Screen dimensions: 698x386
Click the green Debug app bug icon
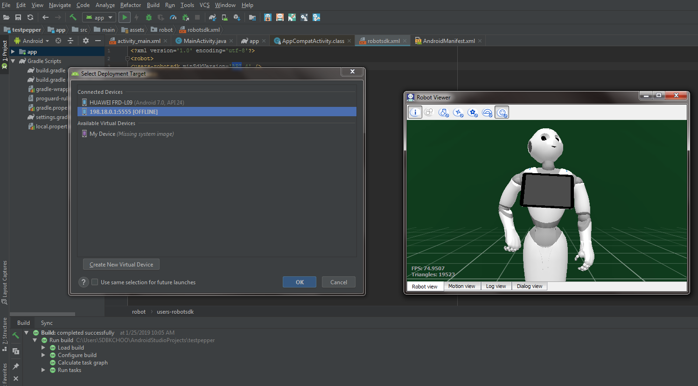pyautogui.click(x=149, y=17)
